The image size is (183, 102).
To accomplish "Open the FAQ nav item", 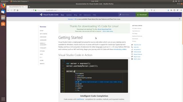I will (x=94, y=15).
